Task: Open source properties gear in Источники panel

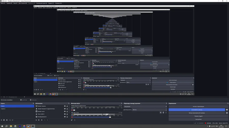Action: pyautogui.click(x=42, y=120)
